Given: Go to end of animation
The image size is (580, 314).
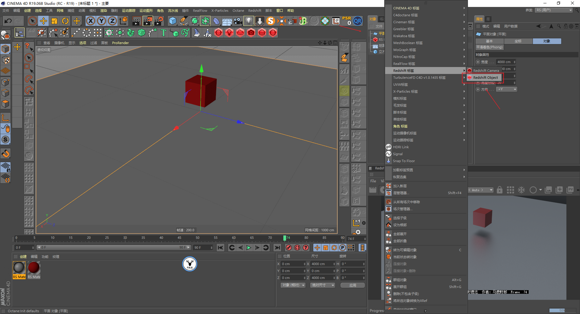Looking at the screenshot, I should 277,248.
